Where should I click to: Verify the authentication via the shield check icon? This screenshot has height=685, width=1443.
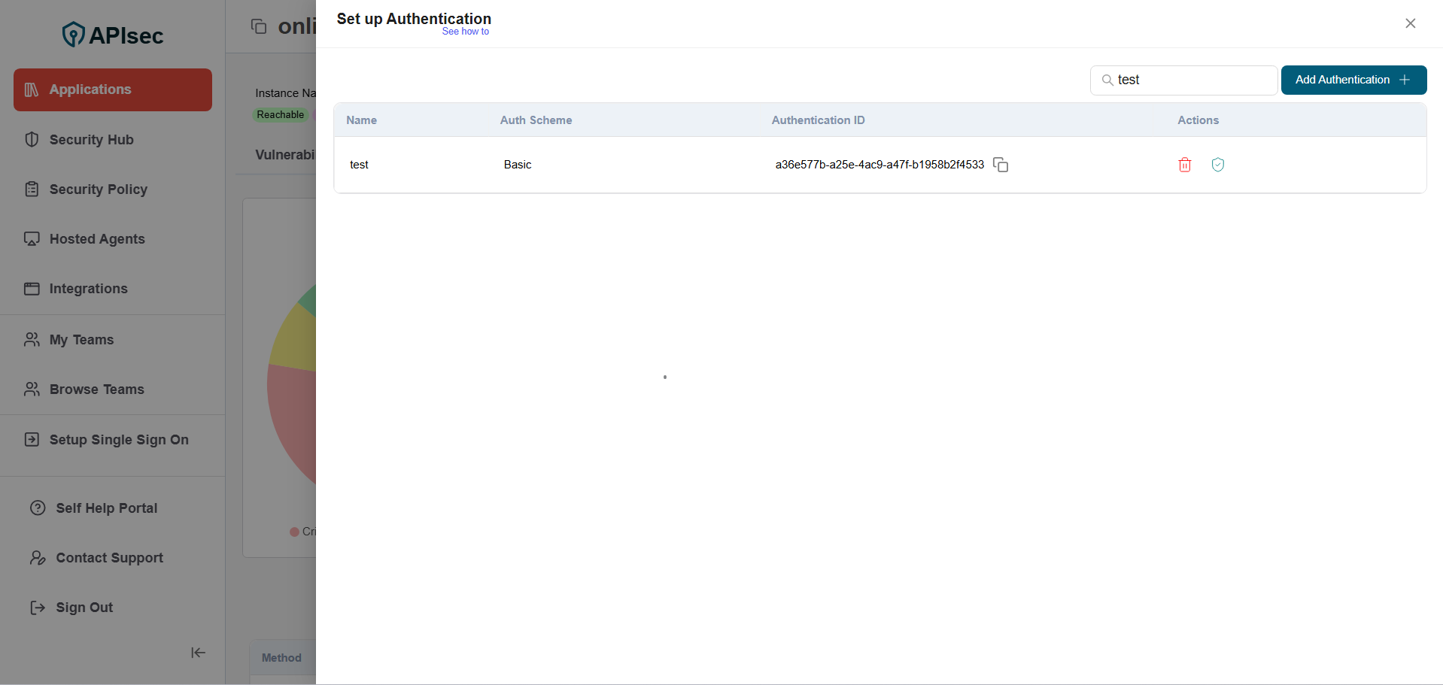(1217, 165)
